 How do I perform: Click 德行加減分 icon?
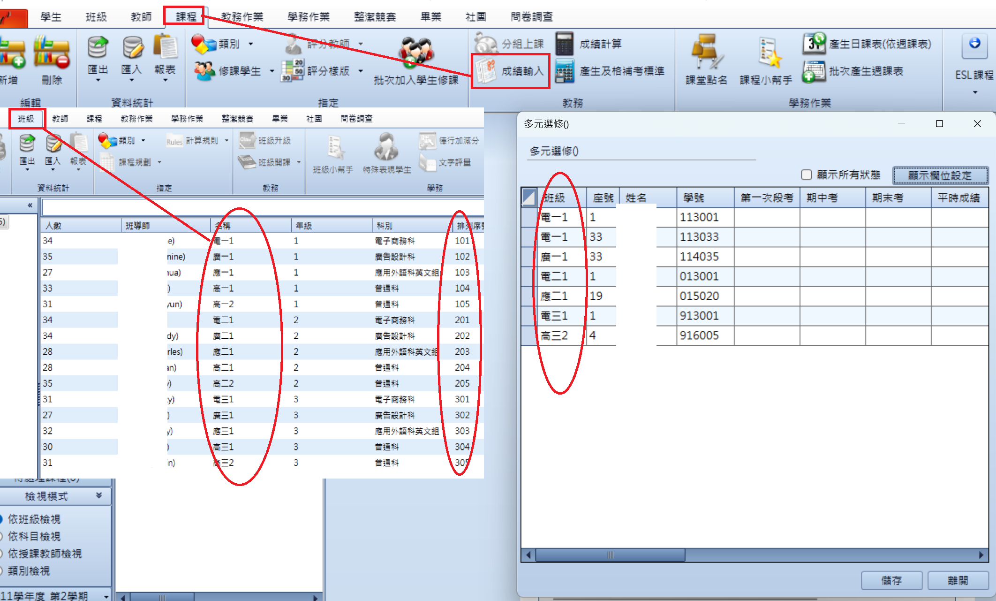428,140
